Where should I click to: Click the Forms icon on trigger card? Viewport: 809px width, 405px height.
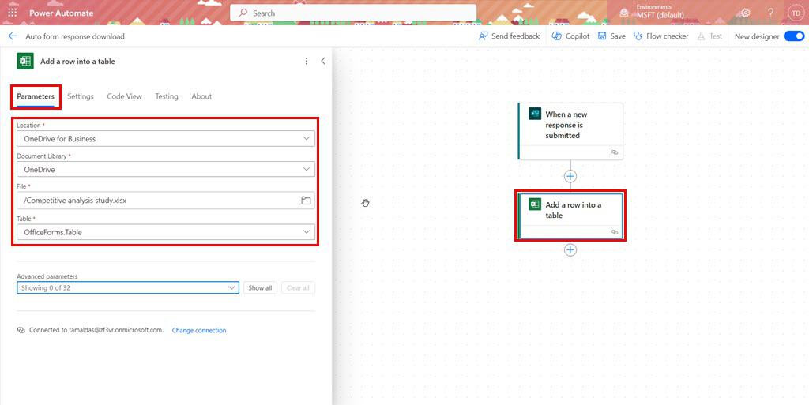[x=535, y=114]
